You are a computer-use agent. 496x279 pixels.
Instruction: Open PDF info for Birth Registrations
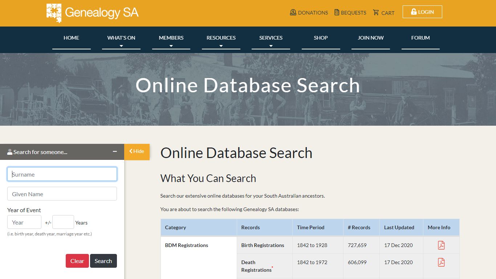point(441,245)
